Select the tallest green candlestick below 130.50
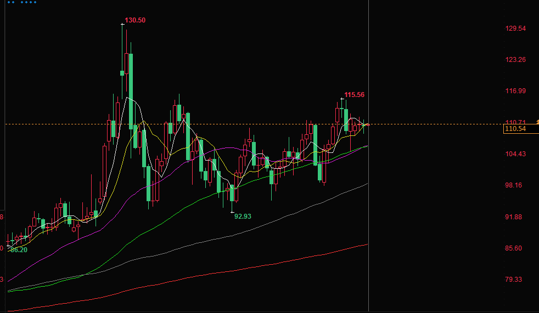Image resolution: width=539 pixels, height=313 pixels. (131, 90)
